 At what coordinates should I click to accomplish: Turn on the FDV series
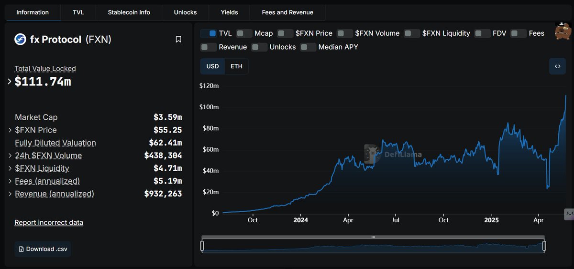(x=483, y=33)
